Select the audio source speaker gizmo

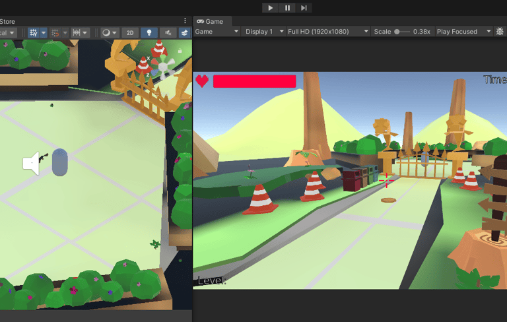point(32,162)
